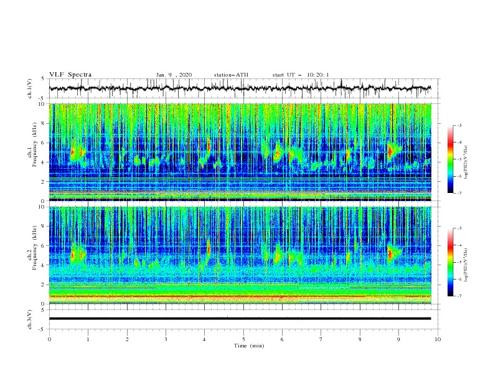Click the ch.2 color bar "log(PSD)(V²/Hz)" label
493x381 pixels.
pyautogui.click(x=466, y=265)
